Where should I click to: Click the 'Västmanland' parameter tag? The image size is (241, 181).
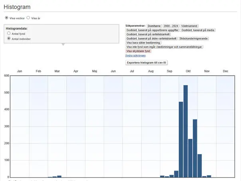point(190,26)
